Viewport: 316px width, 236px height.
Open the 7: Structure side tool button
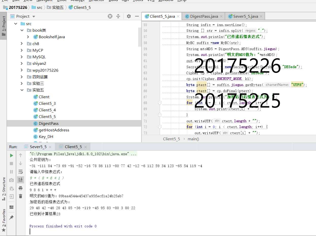point(4,188)
